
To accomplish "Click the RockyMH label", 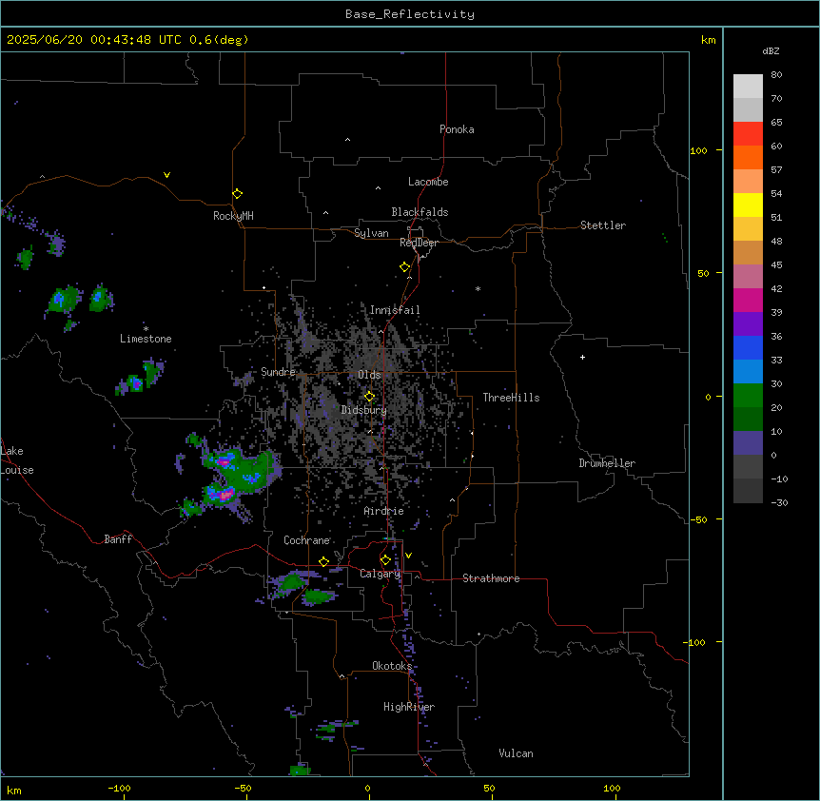I will pyautogui.click(x=233, y=215).
